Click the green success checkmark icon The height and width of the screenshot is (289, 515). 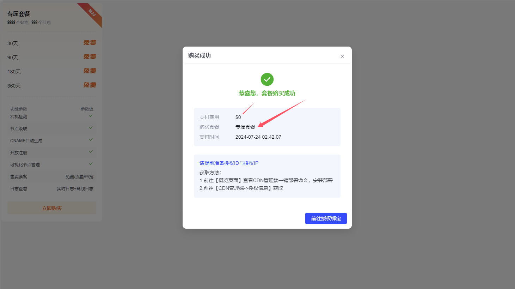click(267, 79)
